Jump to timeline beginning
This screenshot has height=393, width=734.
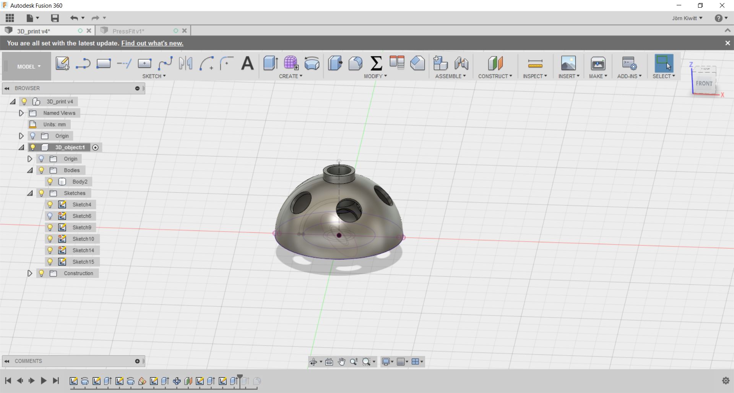pos(8,380)
